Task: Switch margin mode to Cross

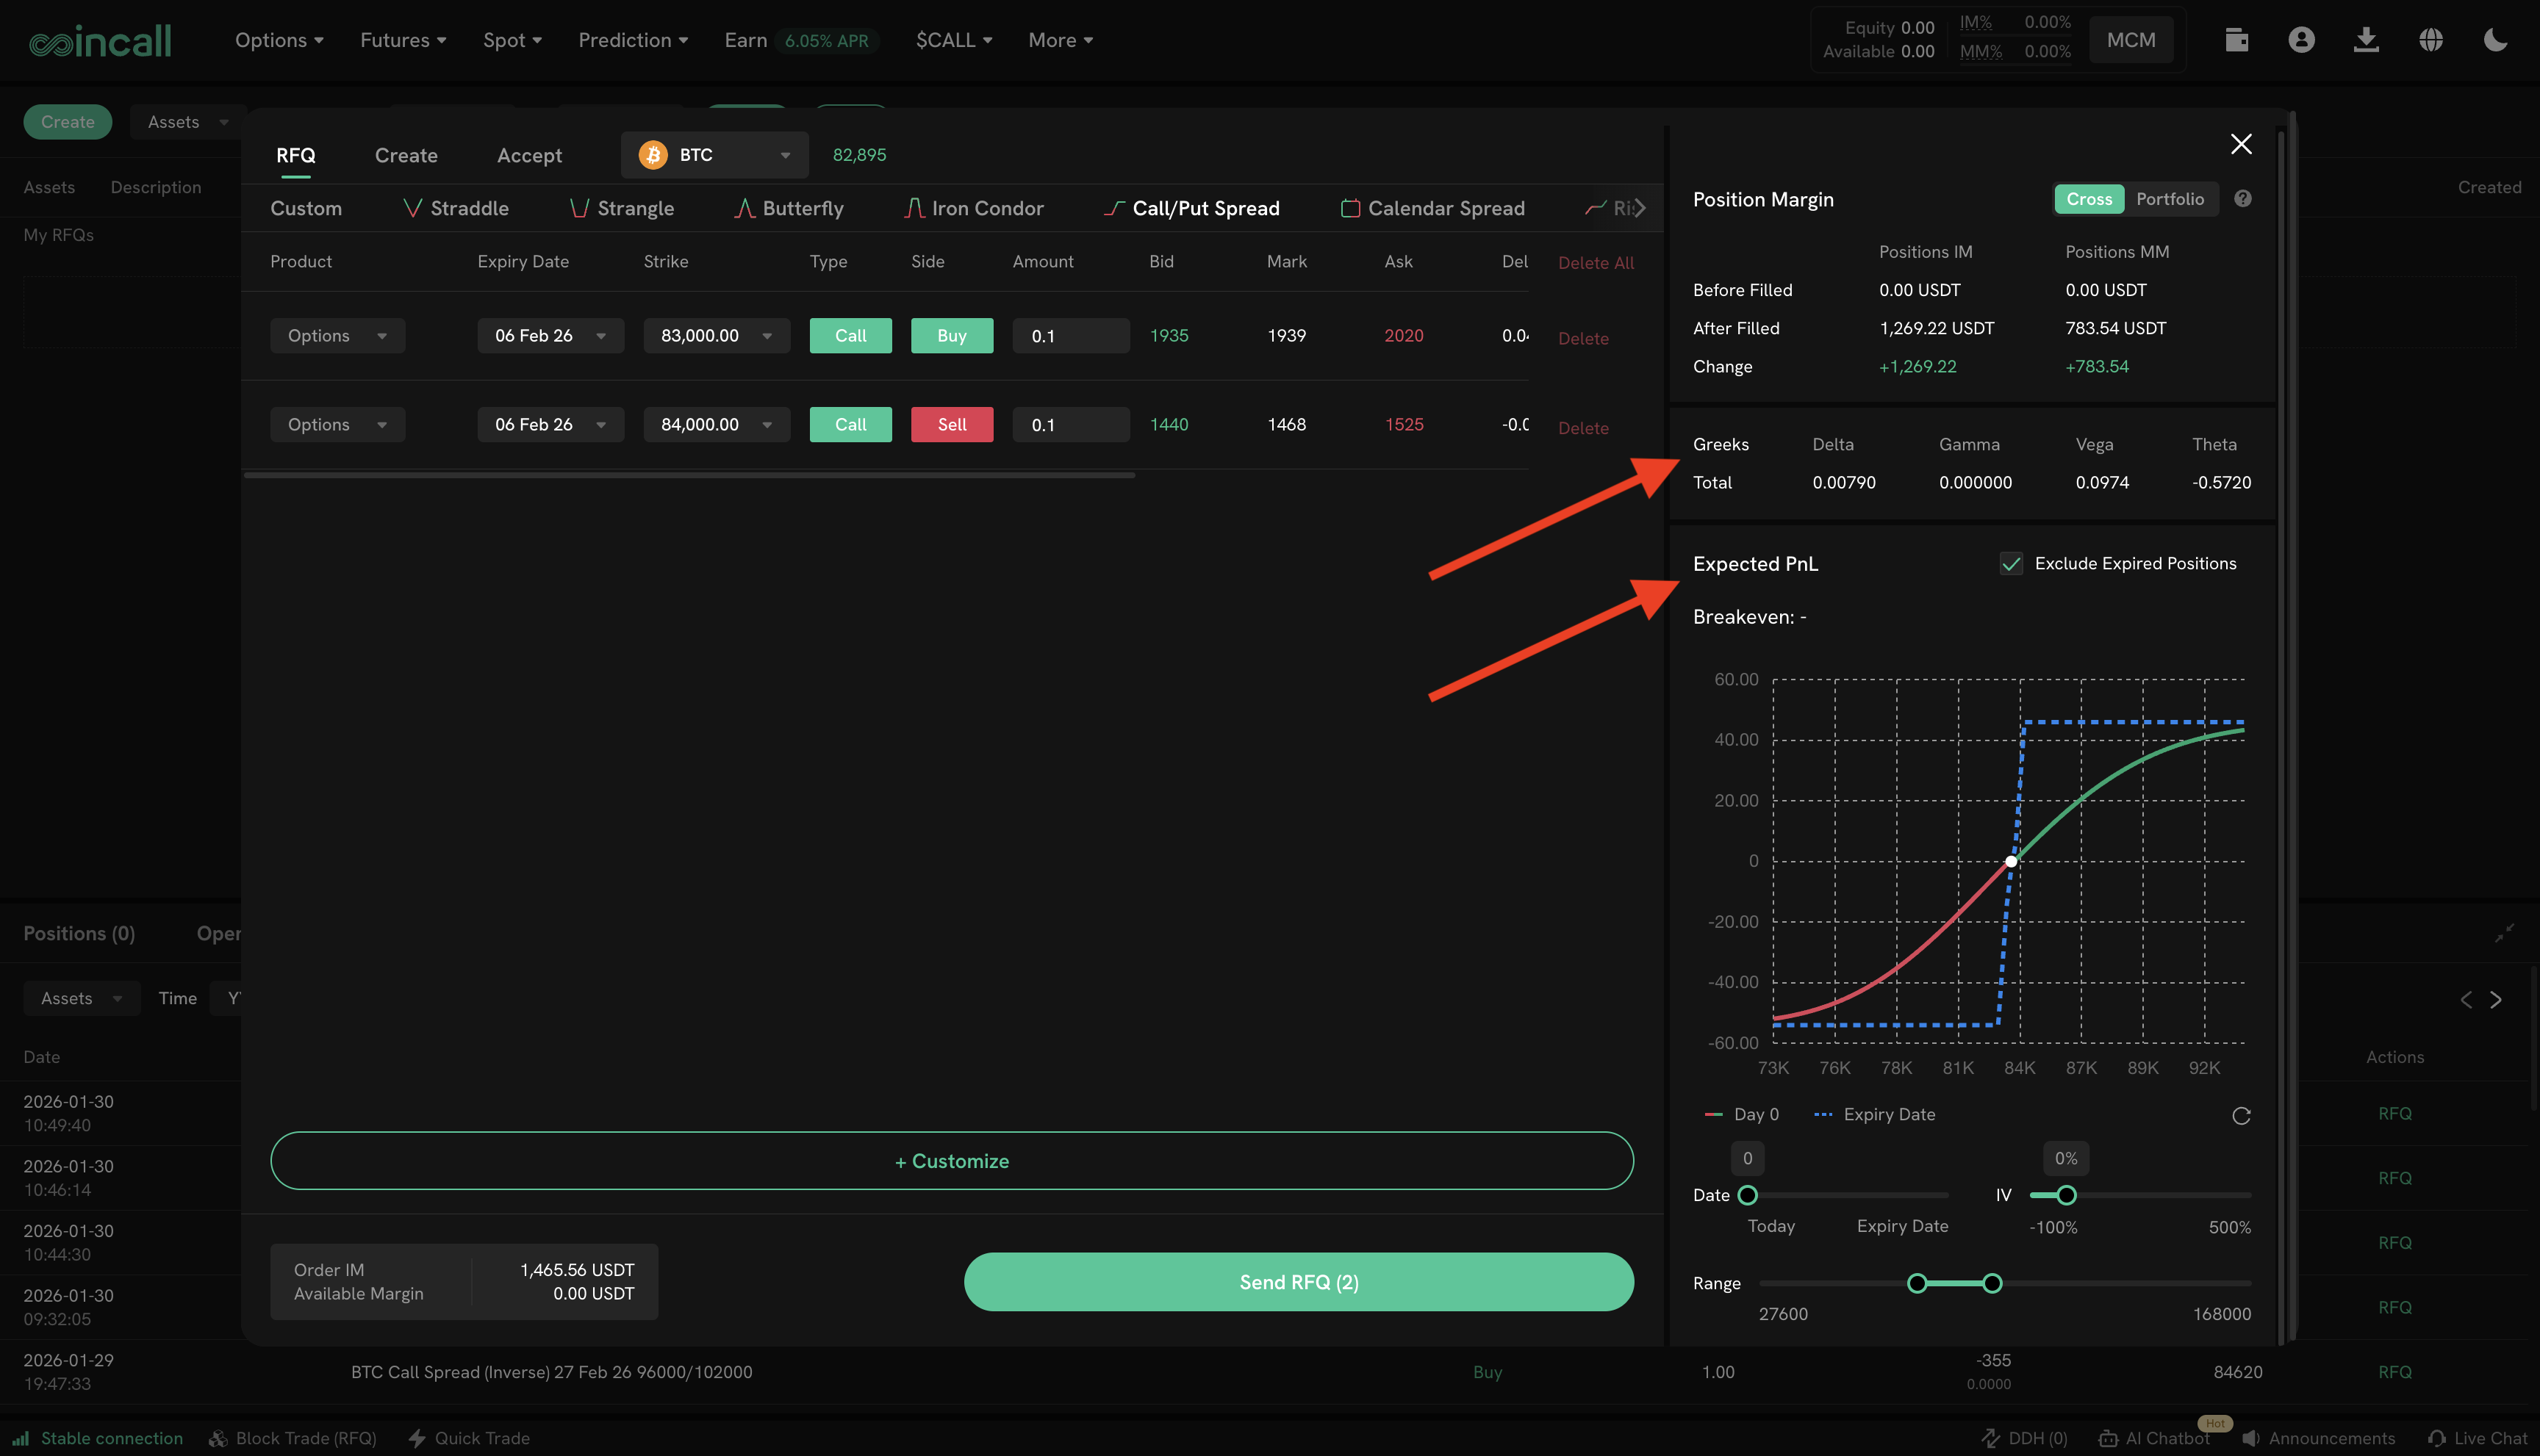Action: 2089,199
